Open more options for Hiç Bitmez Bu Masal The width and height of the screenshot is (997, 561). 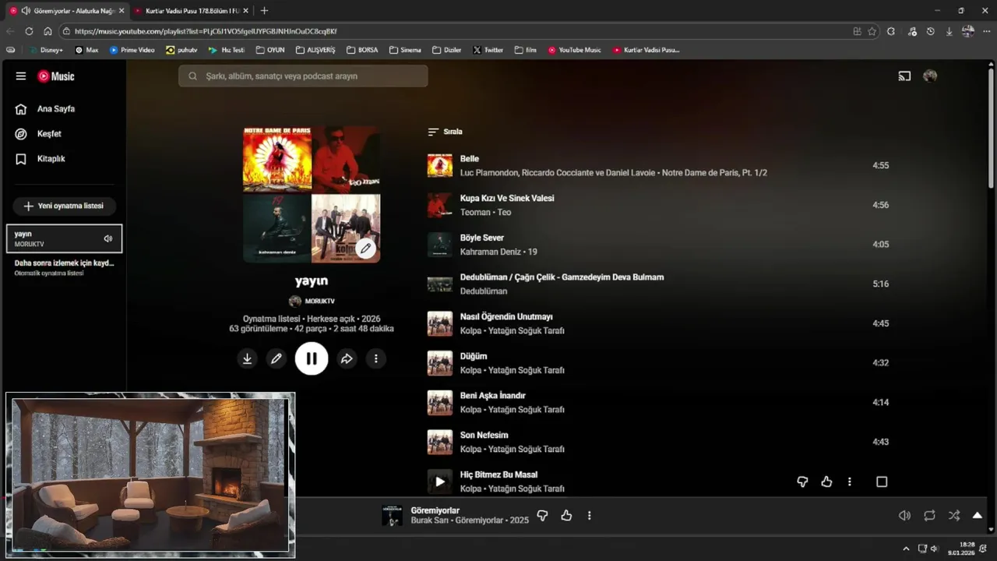pyautogui.click(x=850, y=482)
